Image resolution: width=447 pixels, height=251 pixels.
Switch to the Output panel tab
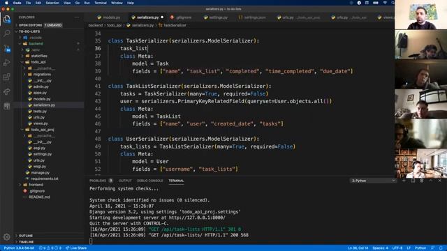coord(125,181)
